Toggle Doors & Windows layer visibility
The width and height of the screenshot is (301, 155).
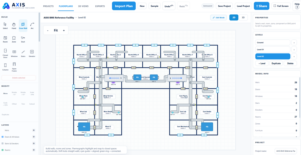pos(34,137)
